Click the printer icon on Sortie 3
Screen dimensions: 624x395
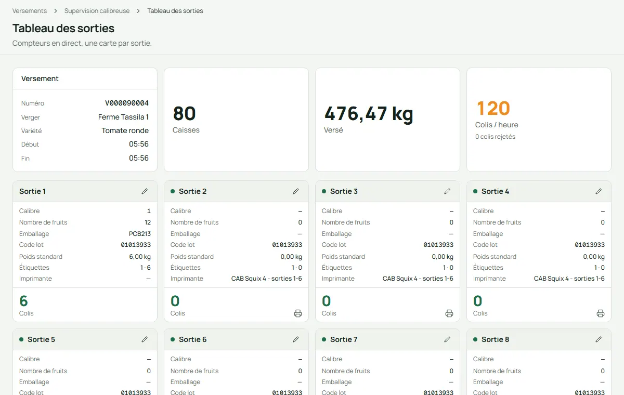[449, 313]
